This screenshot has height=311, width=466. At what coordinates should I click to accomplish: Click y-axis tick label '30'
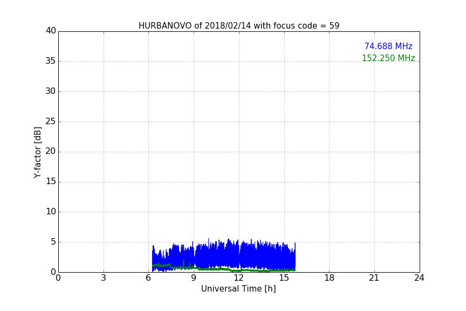51,91
